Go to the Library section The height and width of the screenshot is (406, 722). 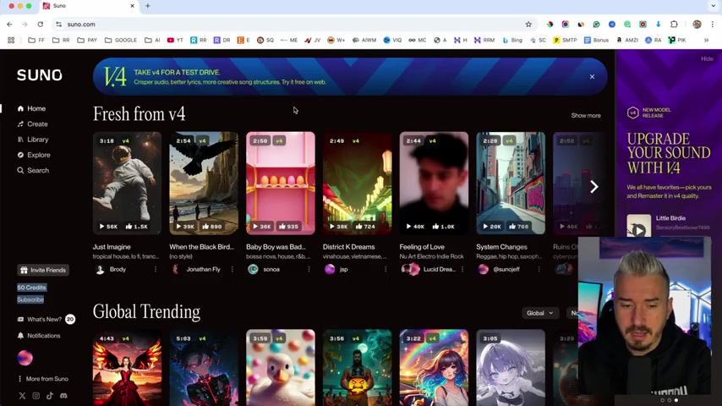point(33,140)
